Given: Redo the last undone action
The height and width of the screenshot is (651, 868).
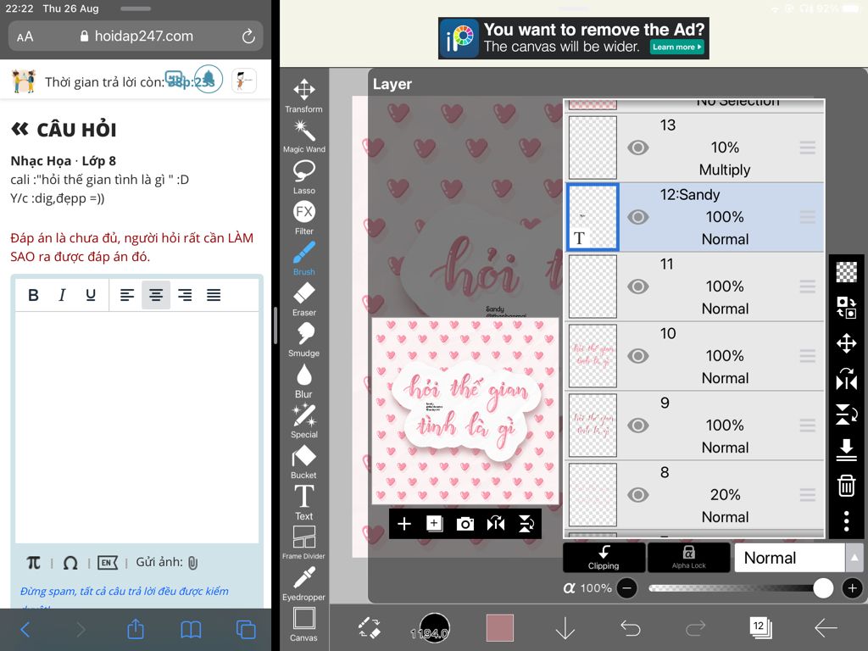Looking at the screenshot, I should pos(695,628).
